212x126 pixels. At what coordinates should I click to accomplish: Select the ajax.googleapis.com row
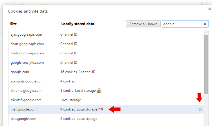click(26, 34)
